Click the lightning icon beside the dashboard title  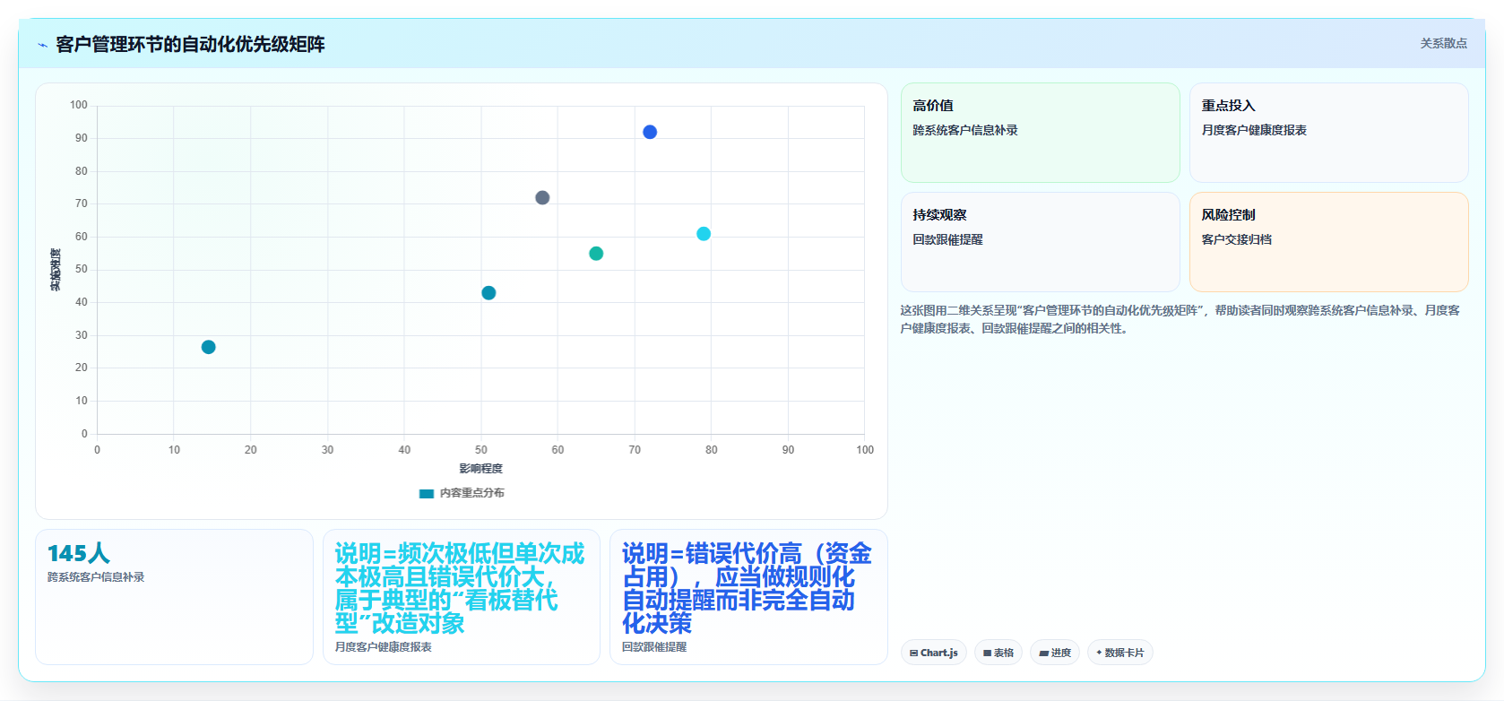(42, 45)
